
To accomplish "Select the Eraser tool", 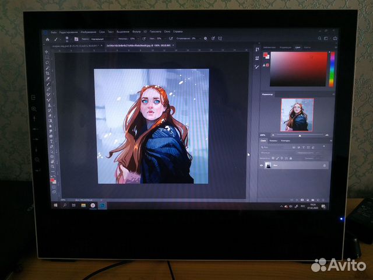I will pyautogui.click(x=50, y=116).
